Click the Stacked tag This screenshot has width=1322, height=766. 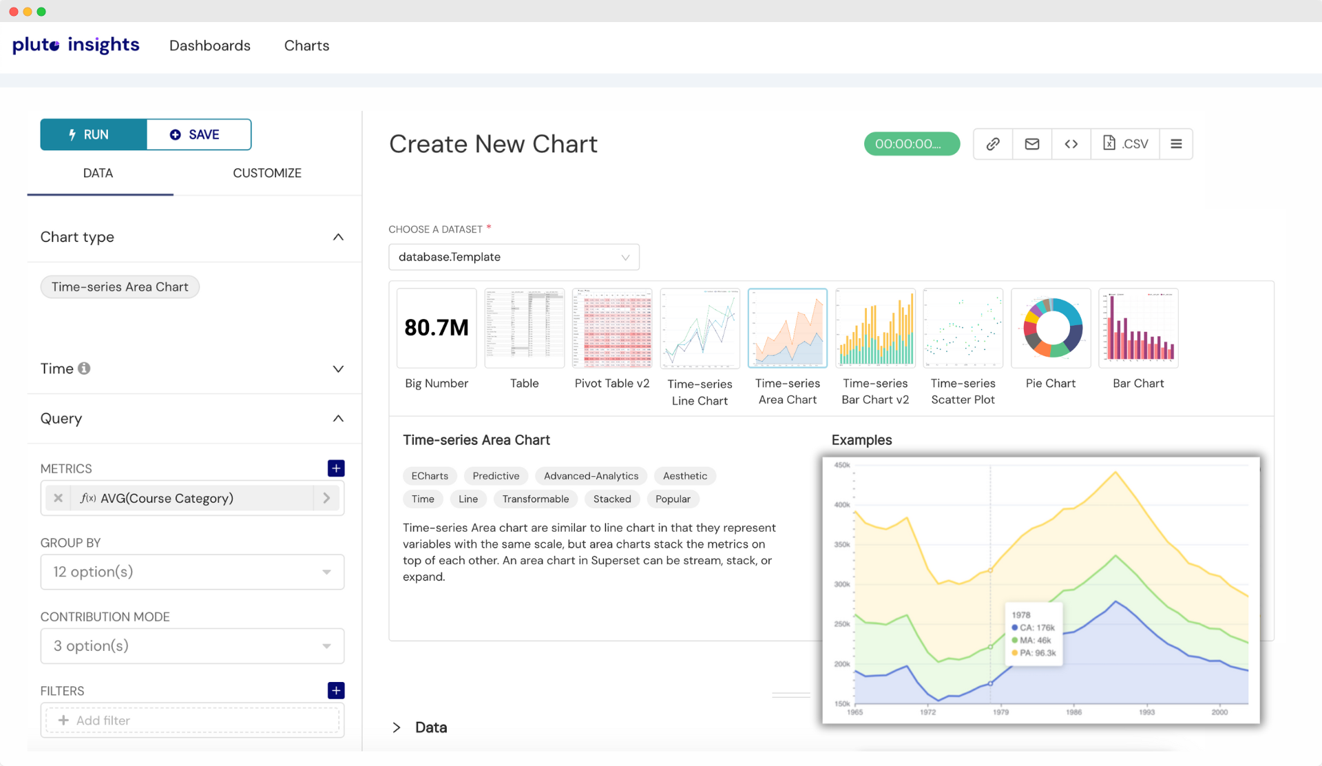tap(612, 499)
